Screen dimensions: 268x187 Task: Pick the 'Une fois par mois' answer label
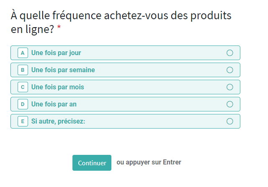coord(58,87)
